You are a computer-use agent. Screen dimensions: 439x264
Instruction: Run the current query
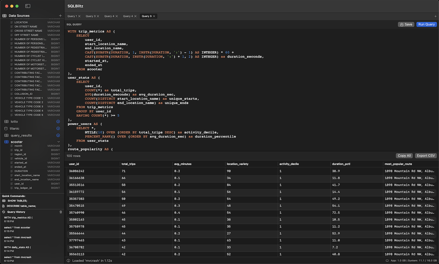pyautogui.click(x=426, y=24)
